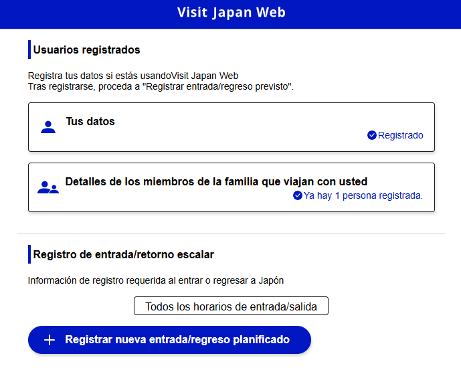Click the plus icon on the register button

pyautogui.click(x=50, y=340)
